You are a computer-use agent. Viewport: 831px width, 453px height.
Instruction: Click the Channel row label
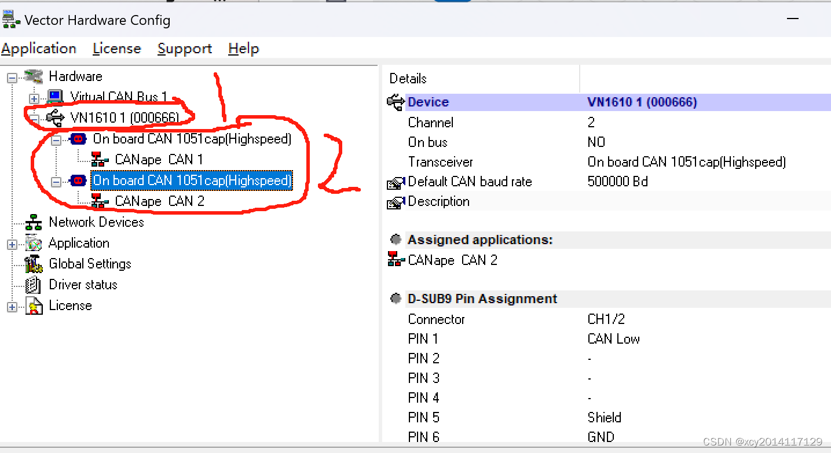point(430,123)
